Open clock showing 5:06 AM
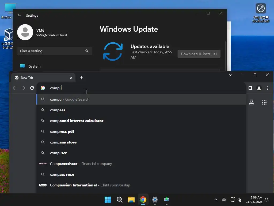The height and width of the screenshot is (206, 274). (x=254, y=200)
